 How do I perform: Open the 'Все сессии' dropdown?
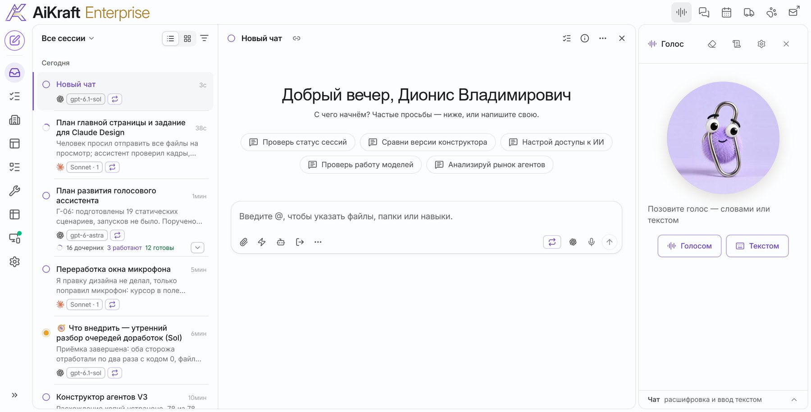[68, 38]
